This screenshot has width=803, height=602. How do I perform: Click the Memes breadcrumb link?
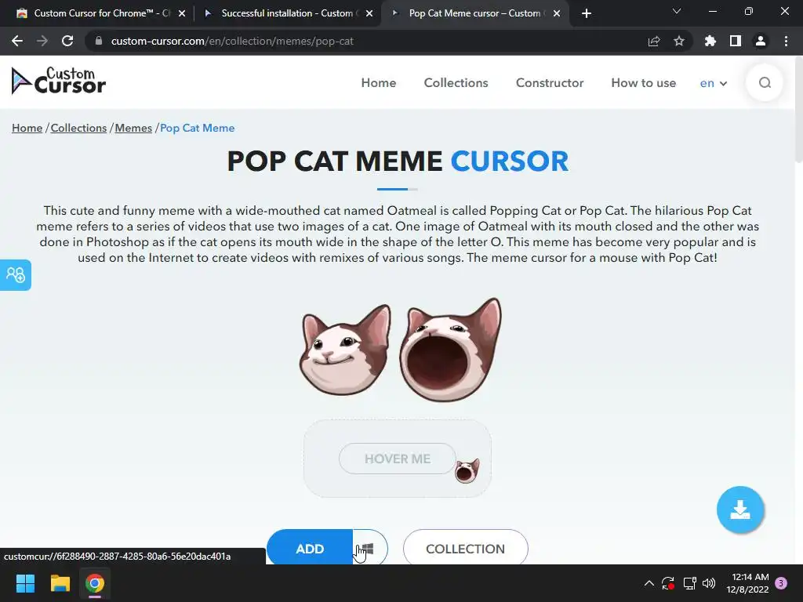click(133, 128)
